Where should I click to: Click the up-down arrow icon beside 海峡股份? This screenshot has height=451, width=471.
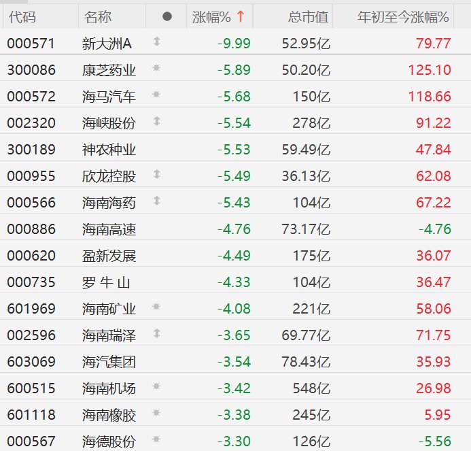(x=156, y=122)
